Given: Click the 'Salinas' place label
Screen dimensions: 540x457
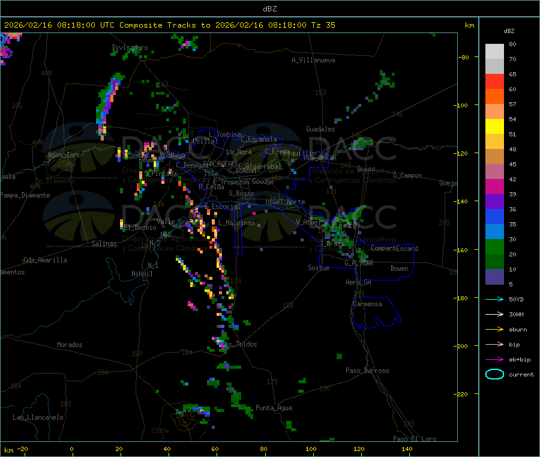Looking at the screenshot, I should click(x=104, y=244).
